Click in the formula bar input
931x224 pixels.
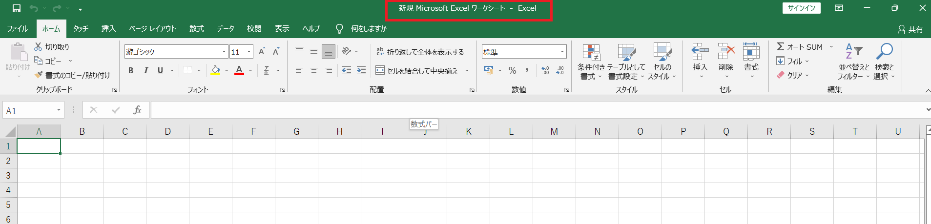pos(537,110)
